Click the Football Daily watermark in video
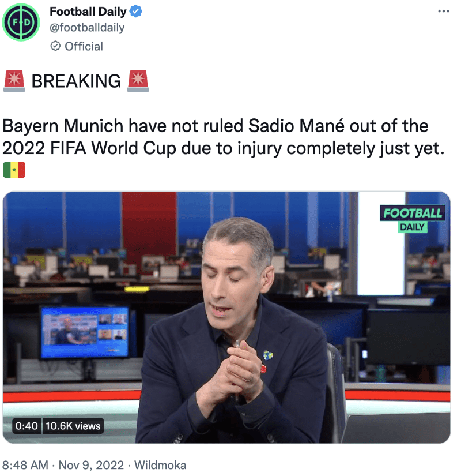 (413, 219)
